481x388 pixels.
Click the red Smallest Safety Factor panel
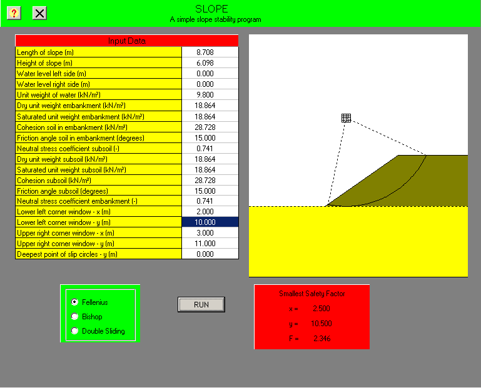(311, 316)
